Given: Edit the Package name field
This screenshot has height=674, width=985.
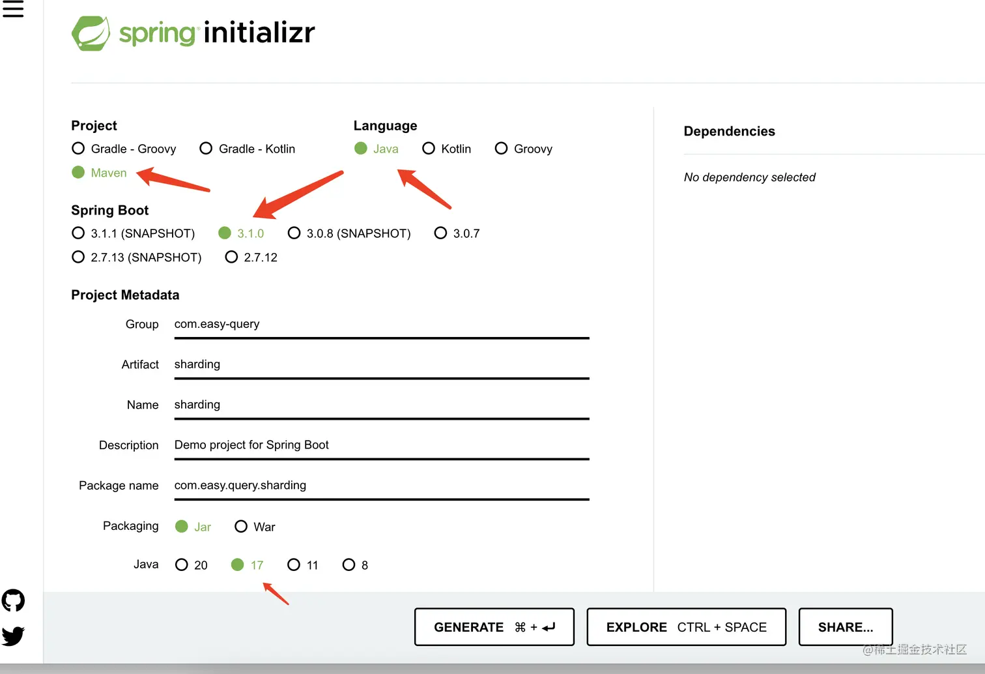Looking at the screenshot, I should (x=382, y=486).
